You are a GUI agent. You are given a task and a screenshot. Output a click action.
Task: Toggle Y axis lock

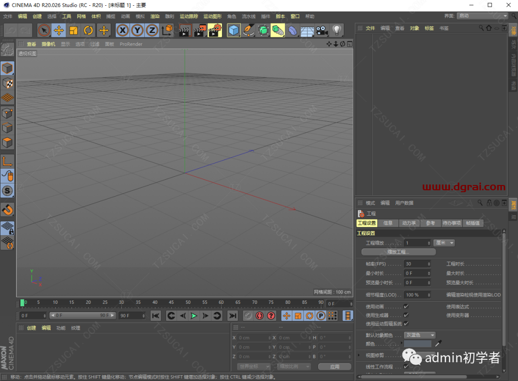137,30
